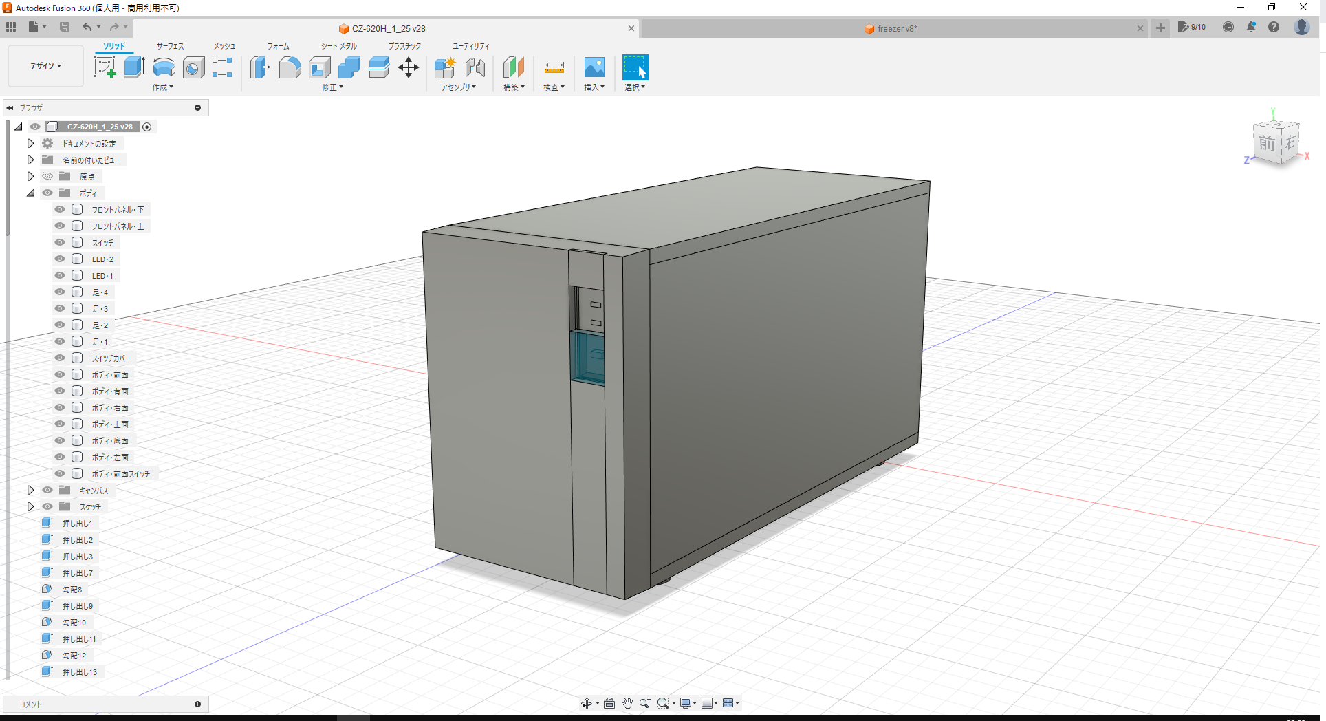The width and height of the screenshot is (1326, 721).
Task: Hide the ボディ・前面 body
Action: click(60, 374)
